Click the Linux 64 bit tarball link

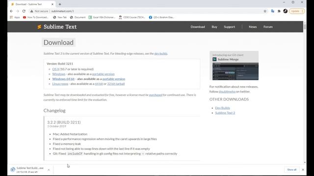pyautogui.click(x=99, y=84)
